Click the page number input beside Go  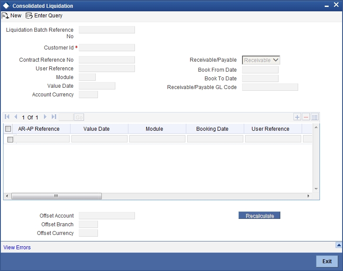pyautogui.click(x=66, y=117)
